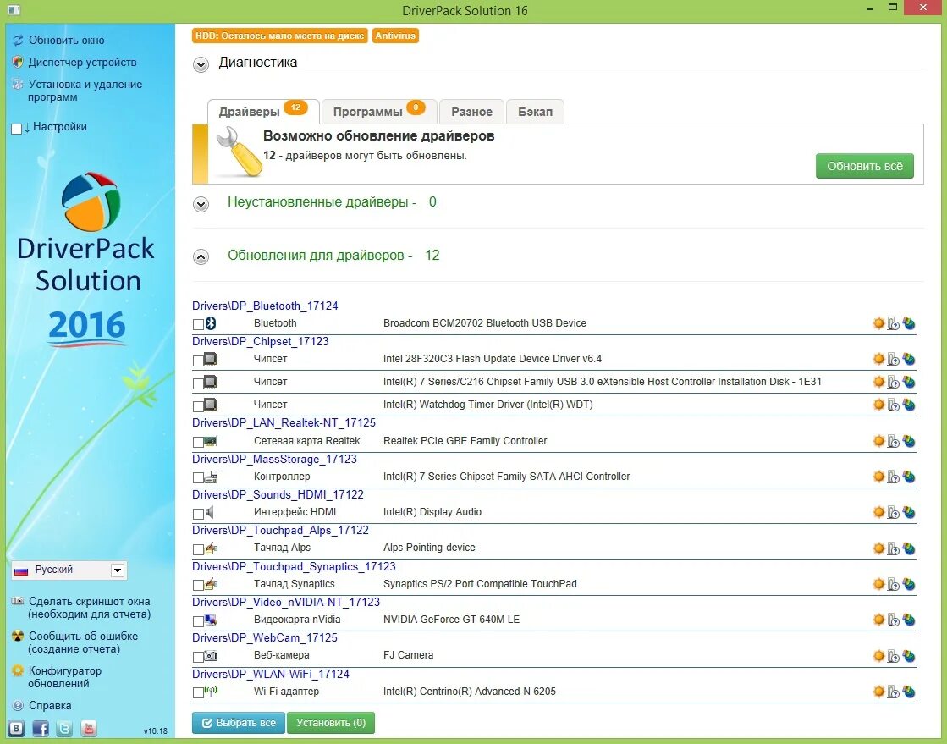Click sun icon for Intel 28F320C3 Flash driver
The image size is (947, 744).
point(878,360)
